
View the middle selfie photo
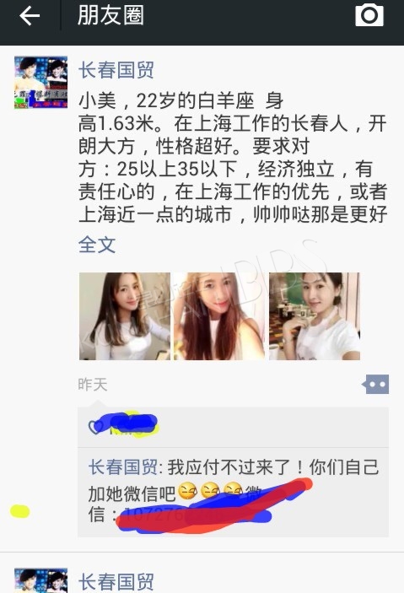(x=219, y=316)
